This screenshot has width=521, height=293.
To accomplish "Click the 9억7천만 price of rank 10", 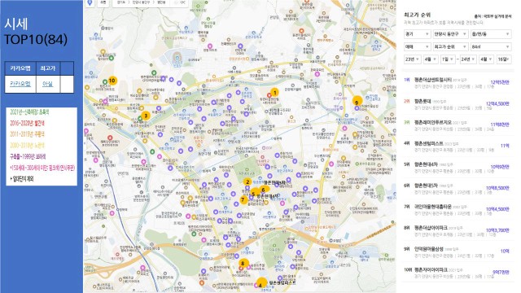I will (501, 273).
